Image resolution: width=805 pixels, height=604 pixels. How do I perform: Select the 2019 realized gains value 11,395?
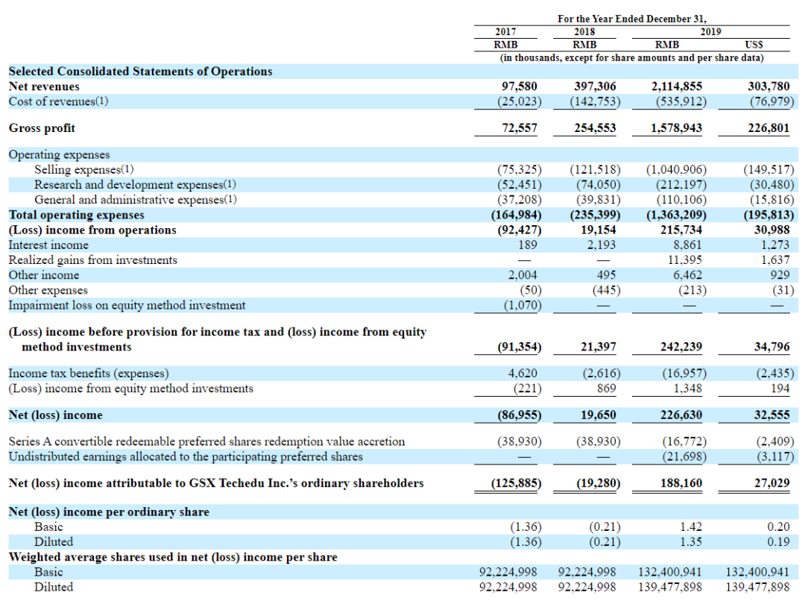pos(684,260)
